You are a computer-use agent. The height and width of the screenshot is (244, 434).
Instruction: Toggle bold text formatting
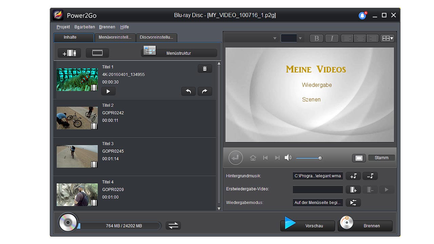[x=316, y=38]
